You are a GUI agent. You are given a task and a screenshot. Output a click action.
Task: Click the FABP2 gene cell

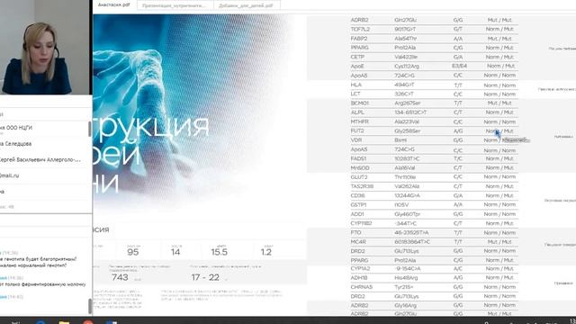click(x=359, y=39)
